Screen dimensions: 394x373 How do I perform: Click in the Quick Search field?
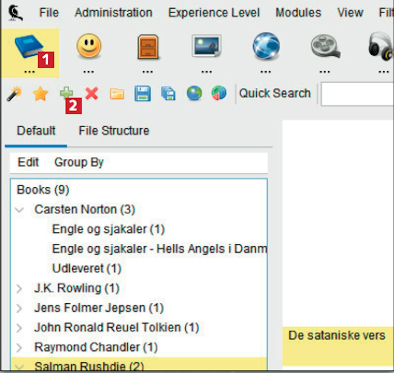pyautogui.click(x=357, y=94)
